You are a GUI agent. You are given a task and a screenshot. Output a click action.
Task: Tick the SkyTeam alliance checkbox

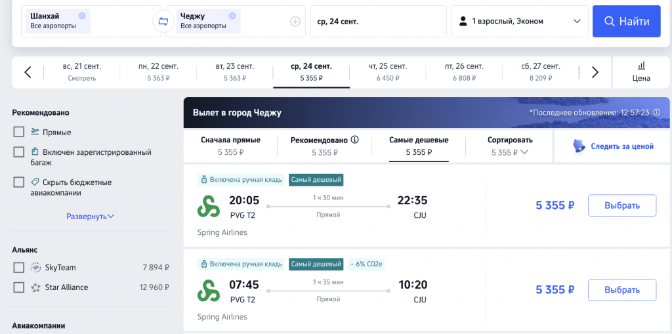(x=19, y=268)
